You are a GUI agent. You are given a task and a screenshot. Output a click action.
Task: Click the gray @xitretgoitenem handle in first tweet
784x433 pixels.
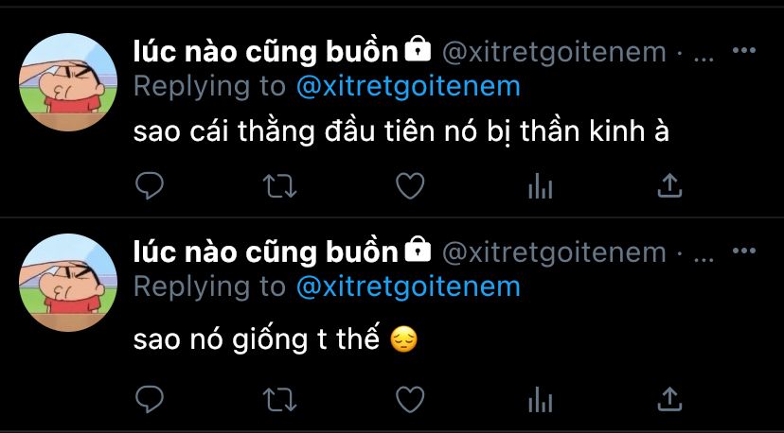(x=554, y=53)
